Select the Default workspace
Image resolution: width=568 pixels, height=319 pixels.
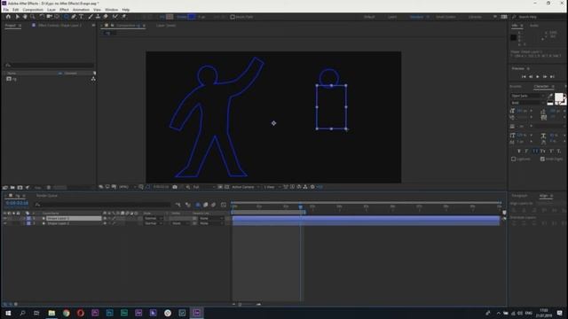click(369, 17)
